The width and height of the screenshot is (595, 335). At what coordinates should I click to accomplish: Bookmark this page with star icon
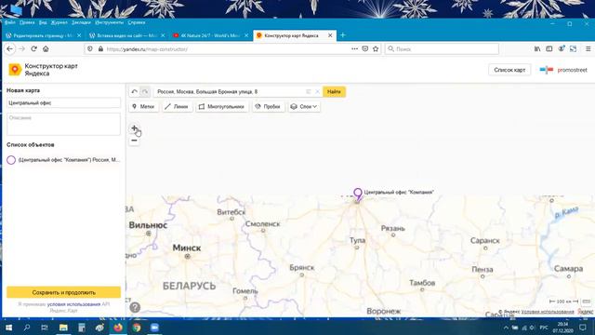376,49
